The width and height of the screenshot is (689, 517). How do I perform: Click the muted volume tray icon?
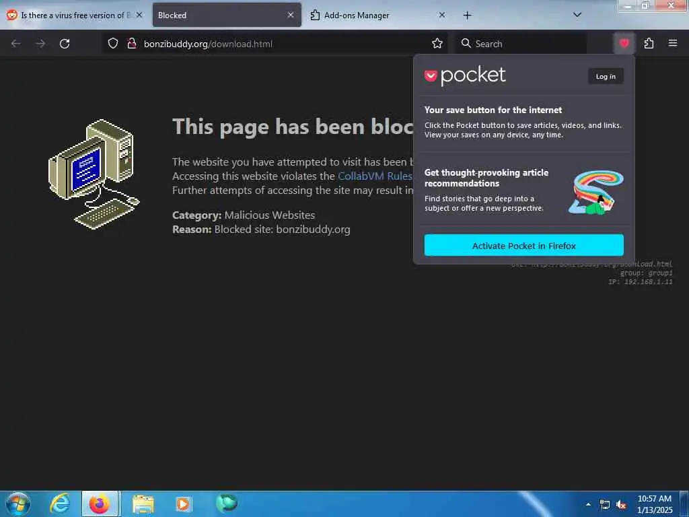(x=621, y=505)
